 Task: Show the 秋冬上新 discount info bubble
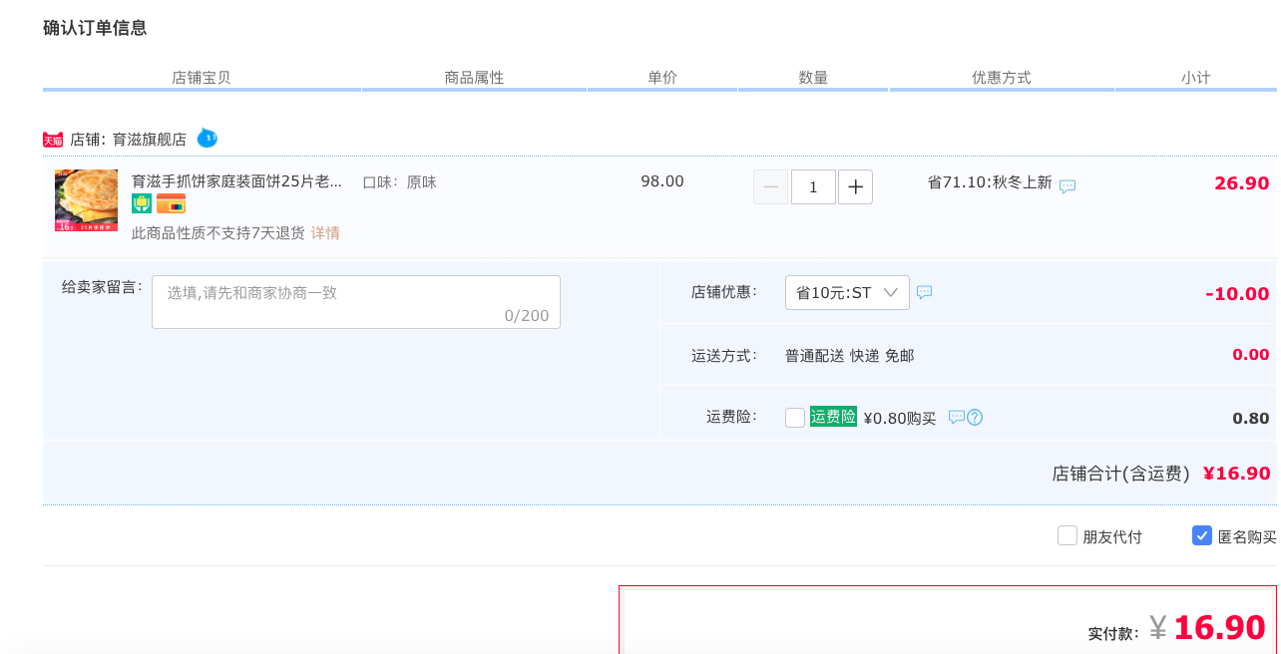(1067, 186)
